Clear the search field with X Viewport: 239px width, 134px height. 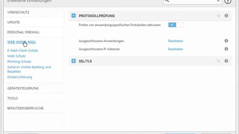click(x=218, y=1)
